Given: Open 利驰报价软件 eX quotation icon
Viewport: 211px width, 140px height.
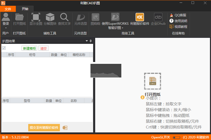Looking at the screenshot, I should (140, 17).
